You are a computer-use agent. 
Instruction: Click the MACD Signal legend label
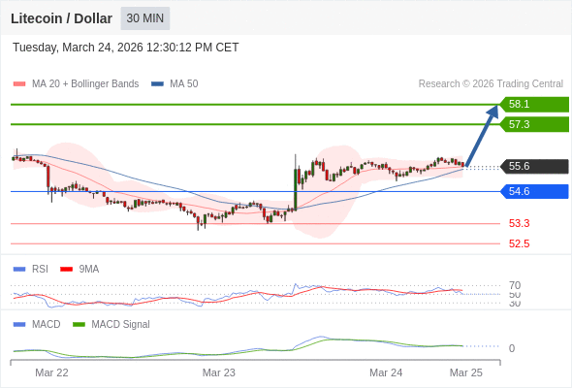pos(121,325)
